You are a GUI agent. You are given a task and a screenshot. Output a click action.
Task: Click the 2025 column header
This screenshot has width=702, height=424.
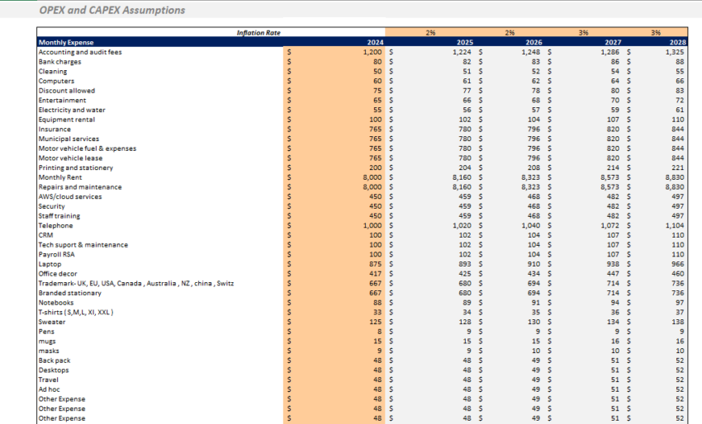[465, 43]
